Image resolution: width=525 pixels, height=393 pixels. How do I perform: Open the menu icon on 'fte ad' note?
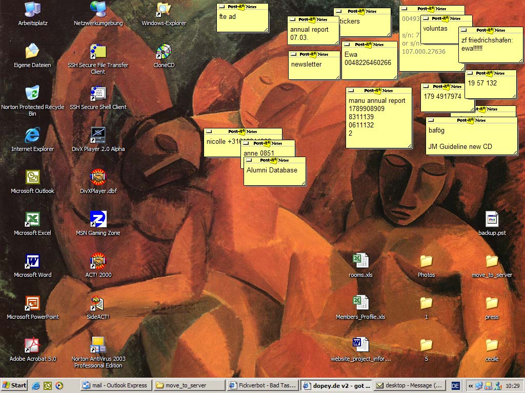click(x=221, y=6)
